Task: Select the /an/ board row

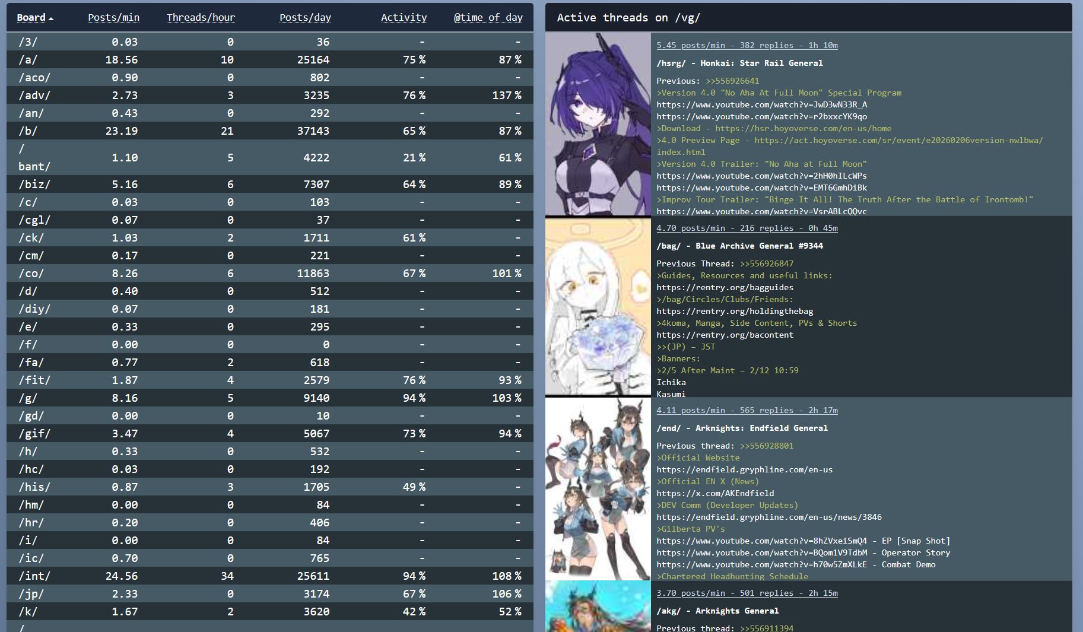Action: tap(270, 113)
